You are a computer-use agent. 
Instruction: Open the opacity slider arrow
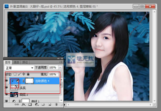pos(60,67)
